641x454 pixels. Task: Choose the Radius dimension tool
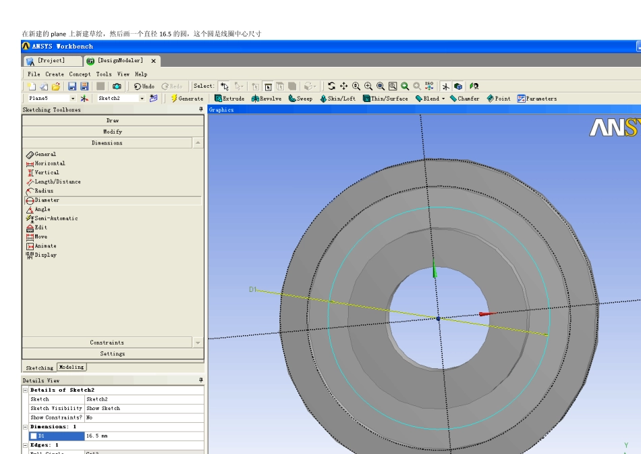tap(44, 191)
